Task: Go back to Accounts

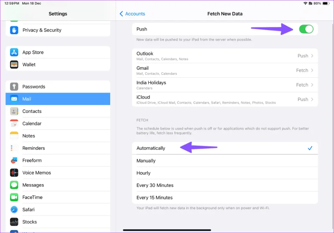Action: pyautogui.click(x=132, y=14)
